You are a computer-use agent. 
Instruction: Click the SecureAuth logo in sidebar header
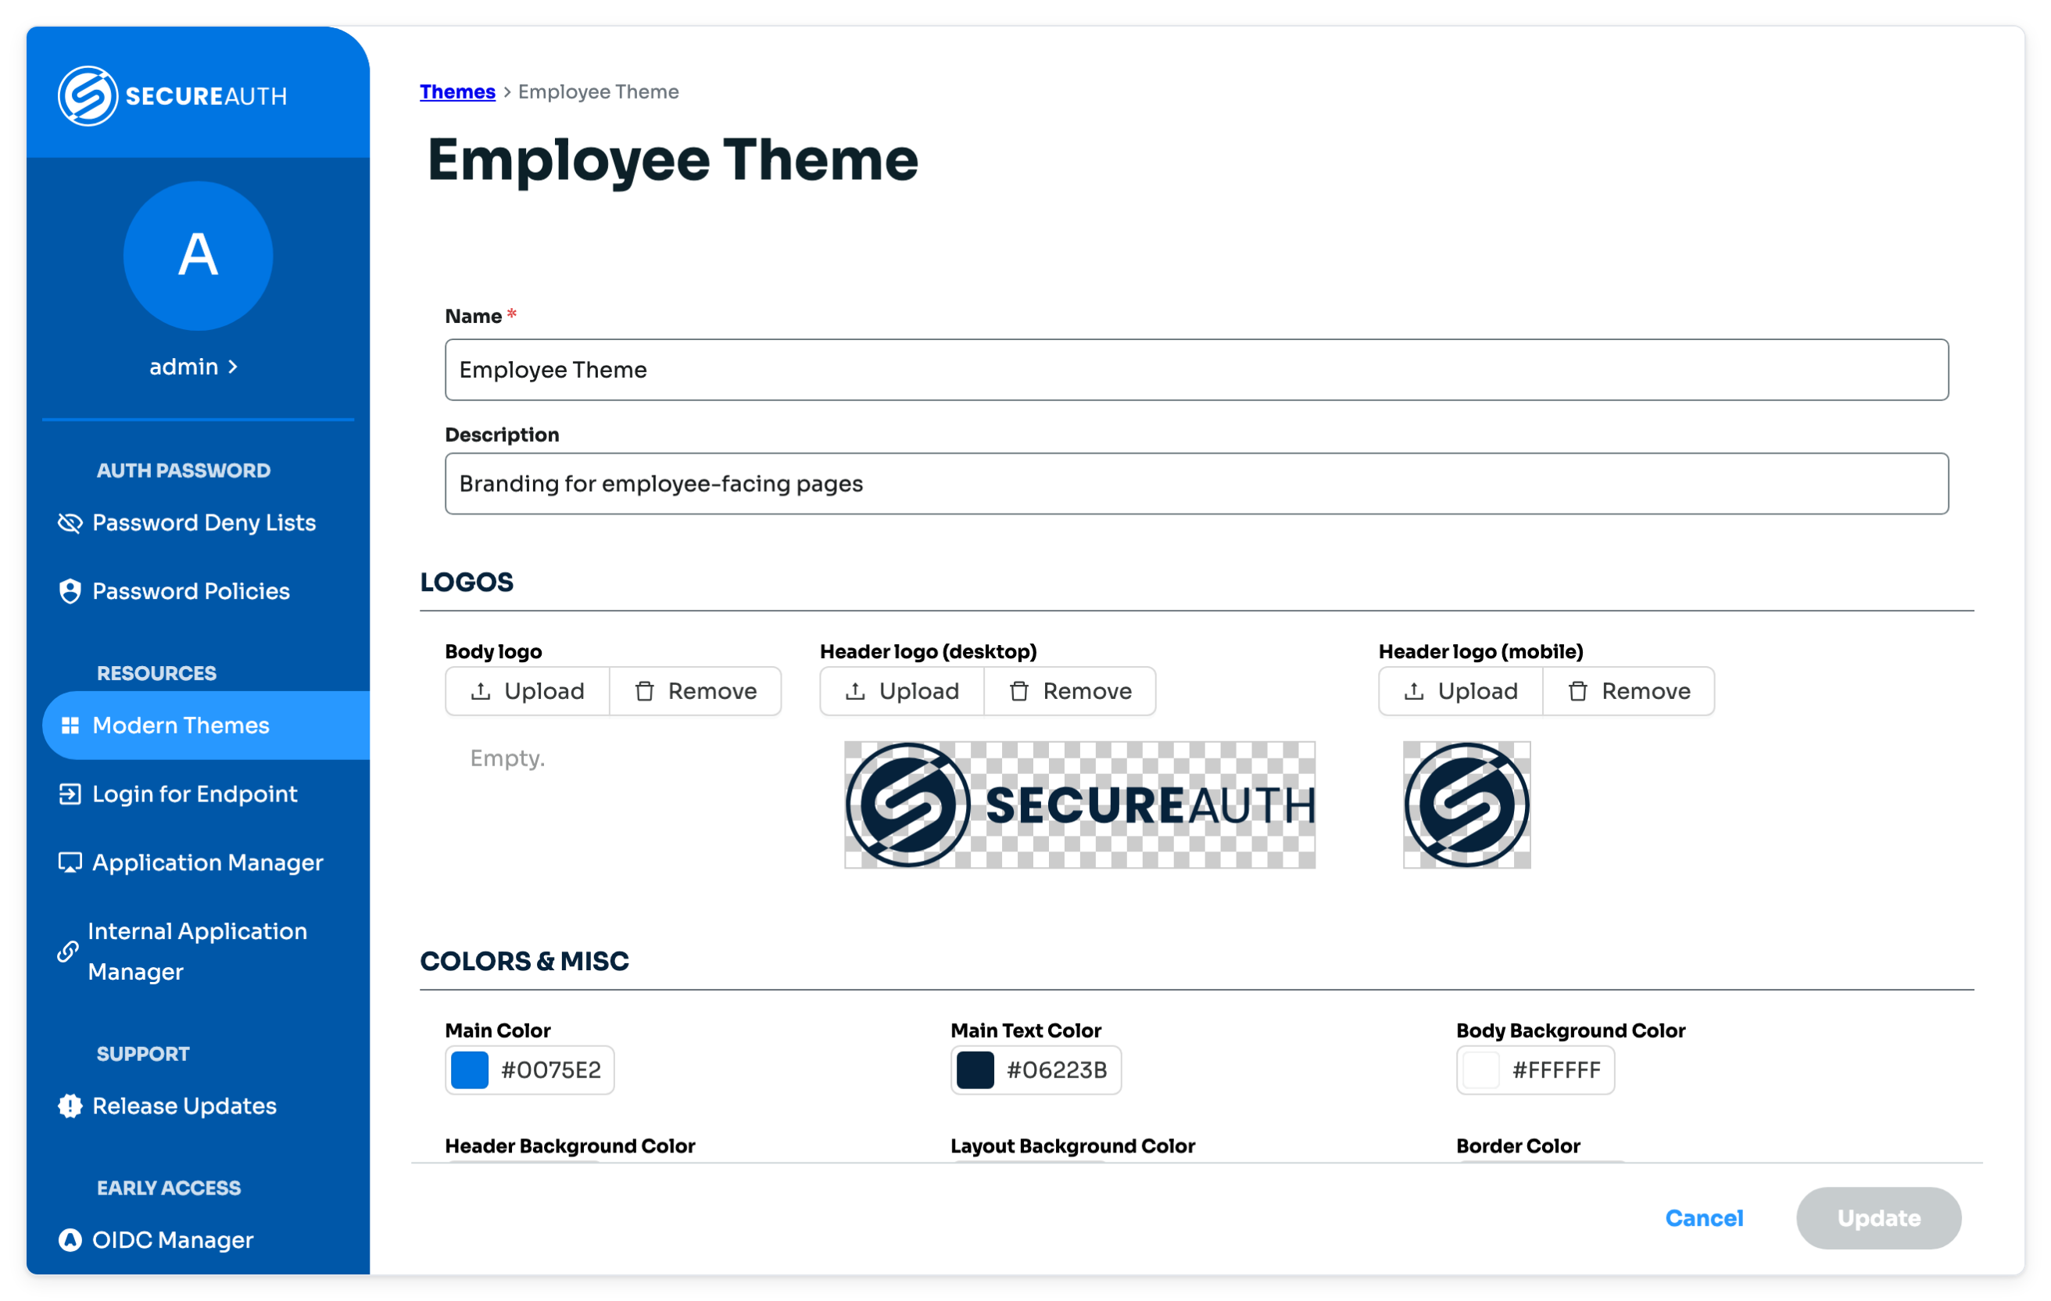pyautogui.click(x=172, y=95)
